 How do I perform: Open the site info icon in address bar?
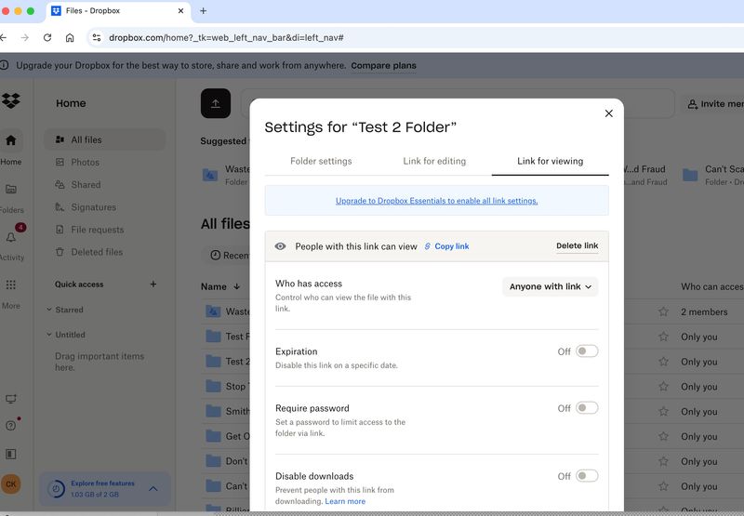[97, 37]
